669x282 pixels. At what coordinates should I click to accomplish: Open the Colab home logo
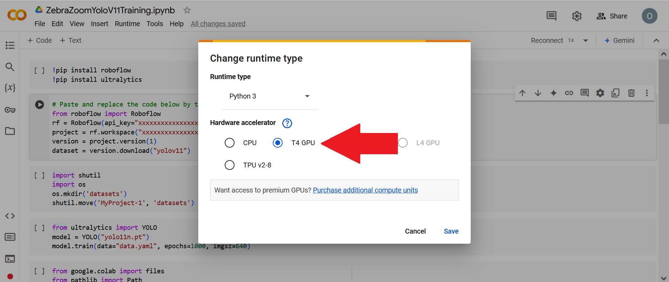click(x=17, y=15)
